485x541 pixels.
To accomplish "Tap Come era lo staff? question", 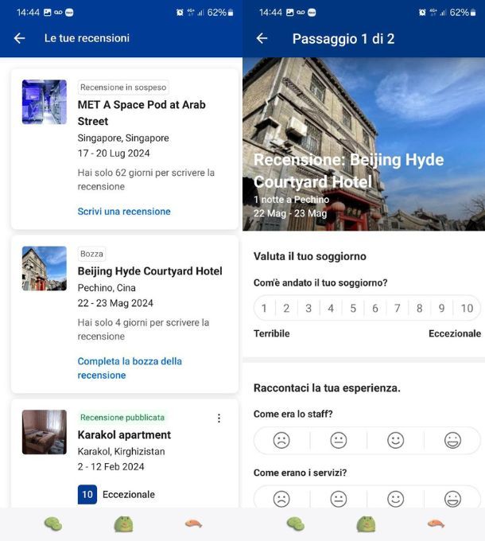I will click(293, 414).
